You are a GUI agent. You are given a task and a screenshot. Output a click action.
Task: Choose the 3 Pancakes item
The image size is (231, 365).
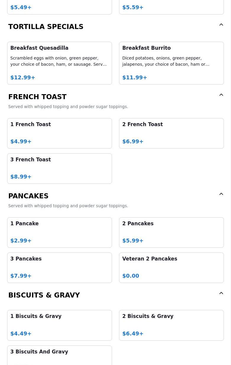59,268
